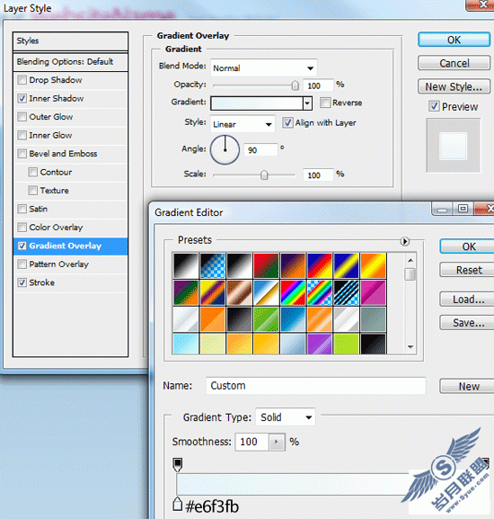Toggle the Reverse gradient checkbox

(325, 103)
